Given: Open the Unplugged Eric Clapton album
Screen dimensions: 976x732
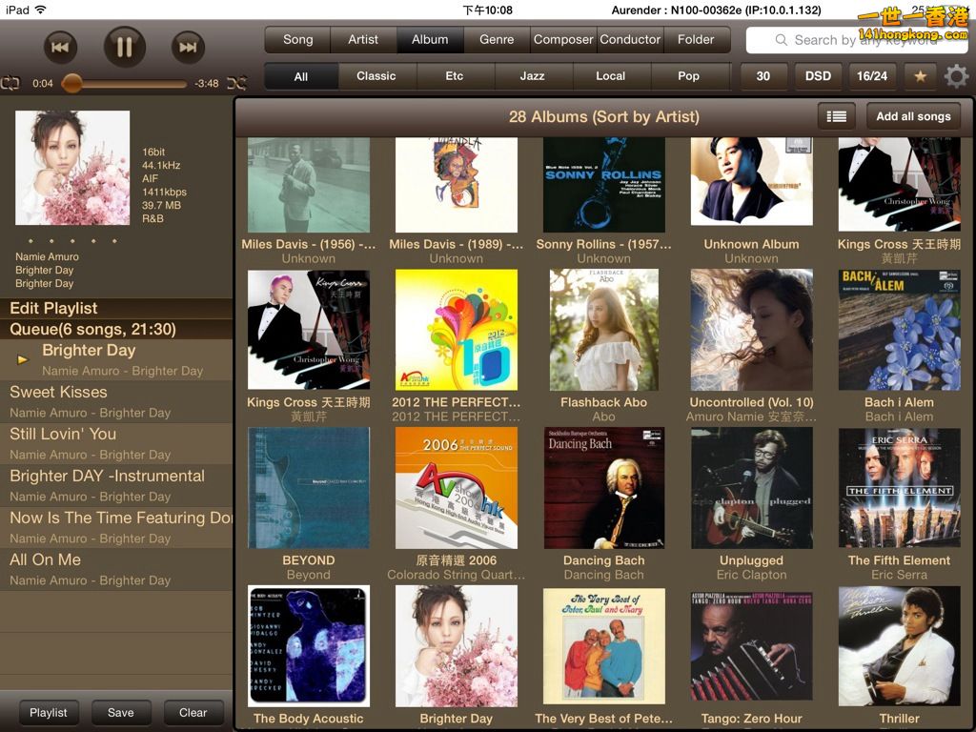Looking at the screenshot, I should click(751, 488).
